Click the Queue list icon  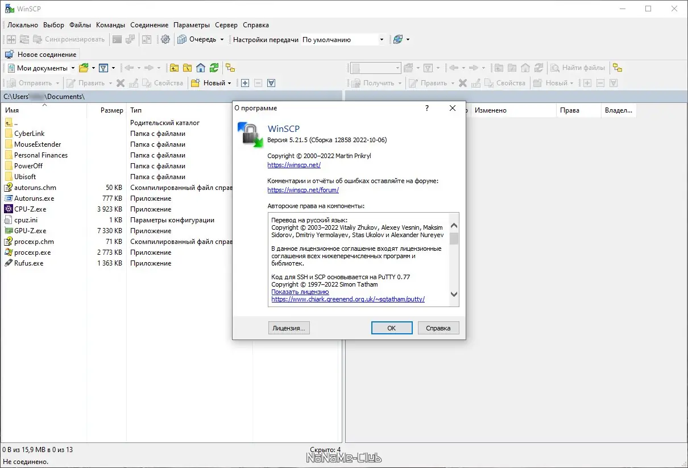[182, 39]
